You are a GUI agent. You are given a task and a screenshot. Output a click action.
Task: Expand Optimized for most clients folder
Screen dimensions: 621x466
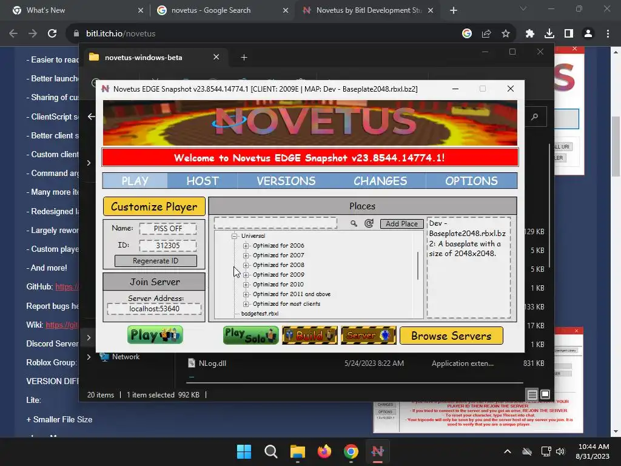click(246, 304)
